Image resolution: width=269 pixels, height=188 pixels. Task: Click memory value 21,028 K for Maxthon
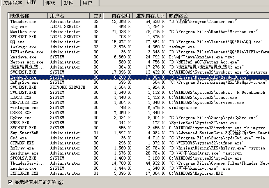pos(121,32)
